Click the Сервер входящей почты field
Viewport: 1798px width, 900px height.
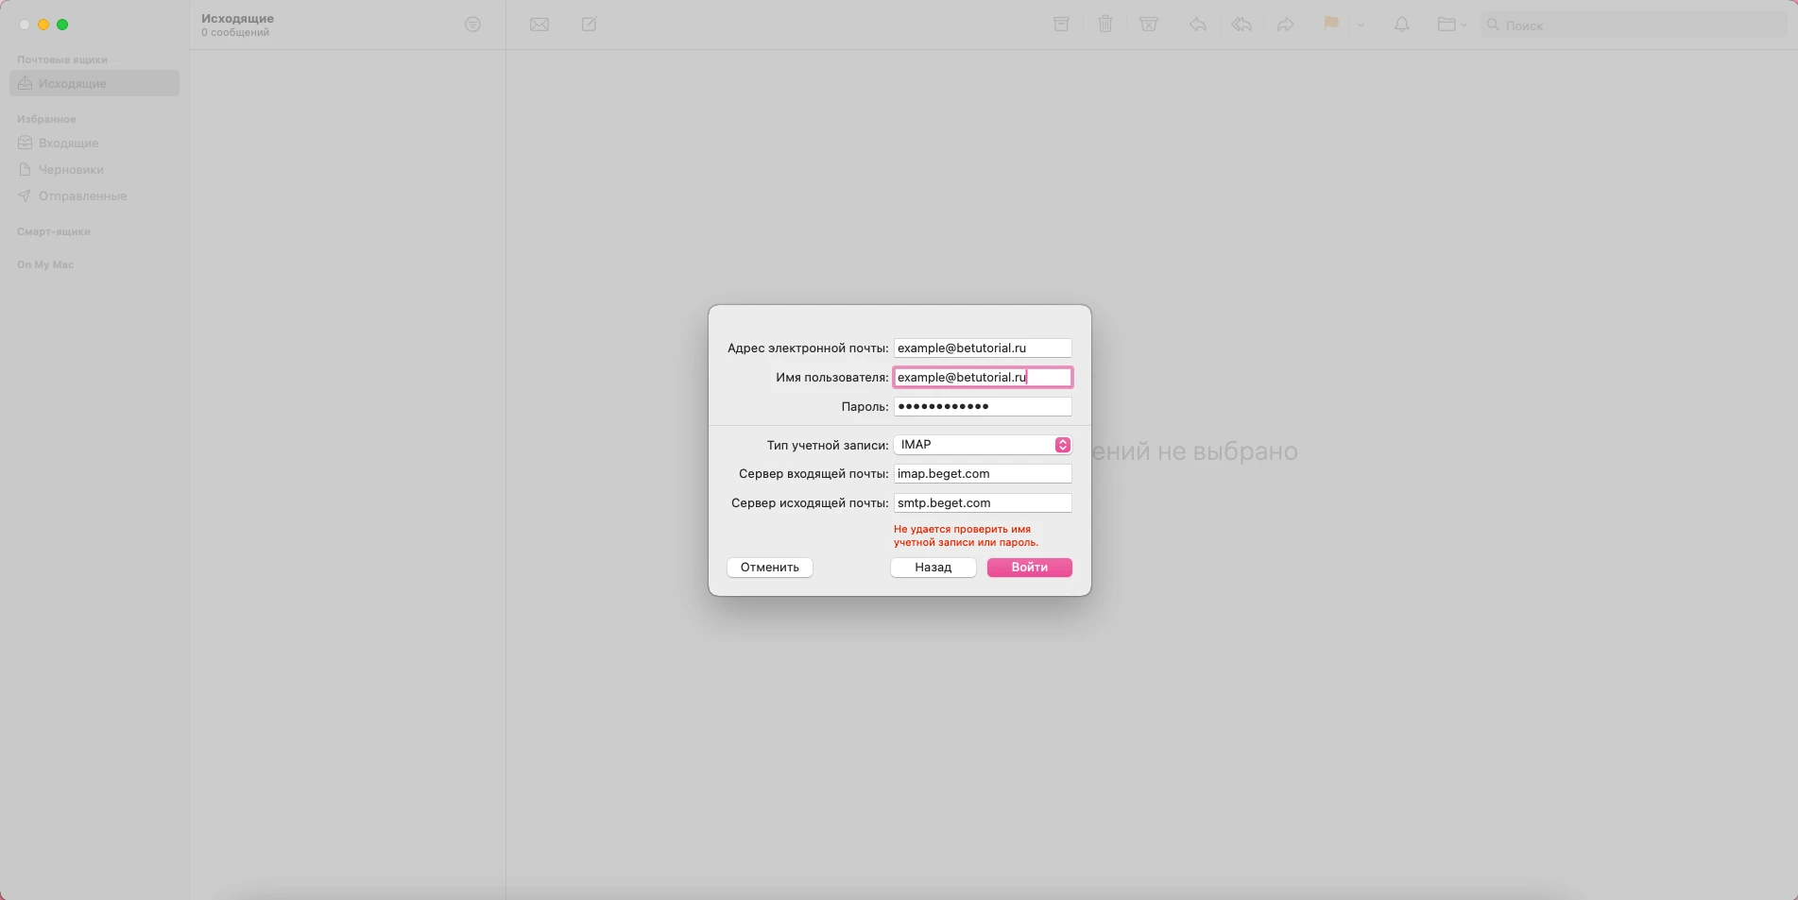coord(982,474)
